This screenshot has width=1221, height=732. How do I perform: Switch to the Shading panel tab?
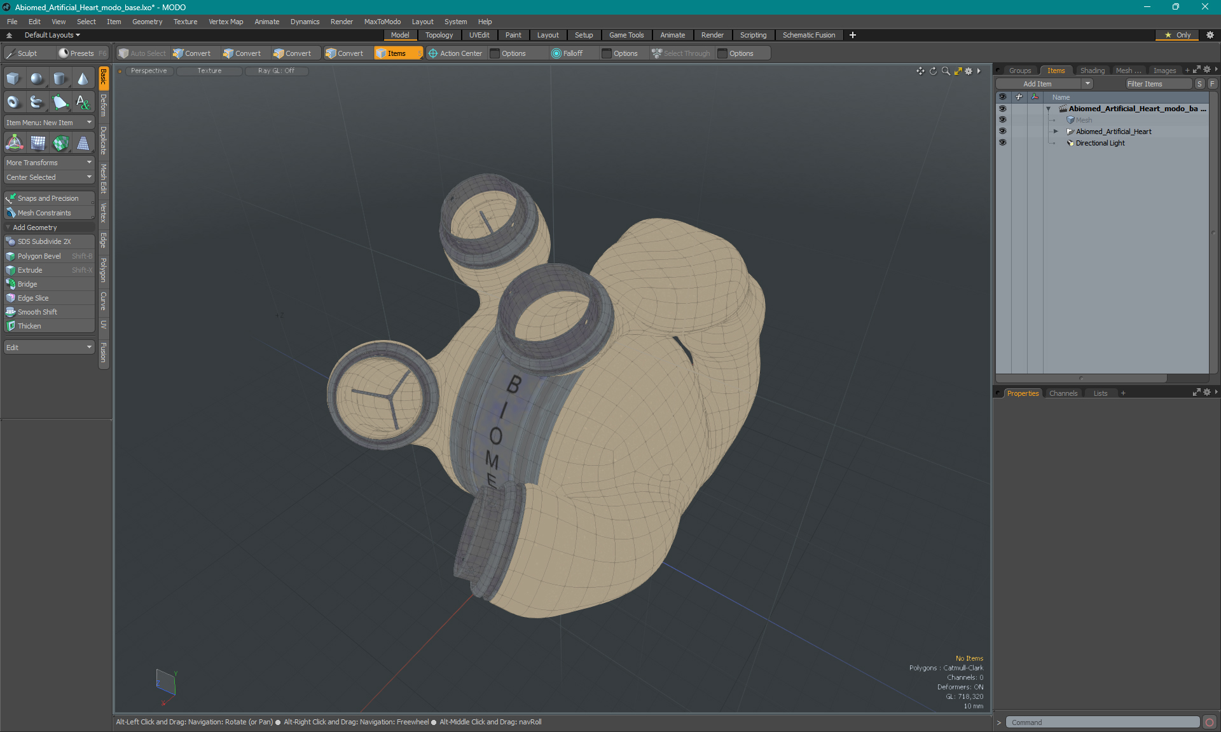pyautogui.click(x=1092, y=71)
